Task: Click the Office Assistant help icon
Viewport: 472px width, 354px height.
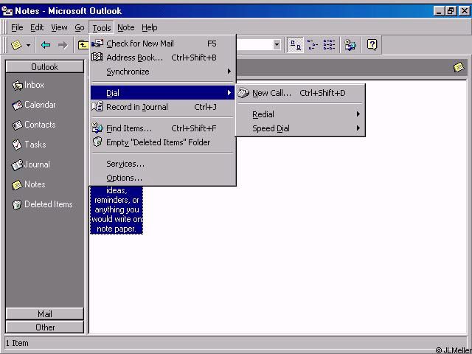Action: click(x=372, y=45)
